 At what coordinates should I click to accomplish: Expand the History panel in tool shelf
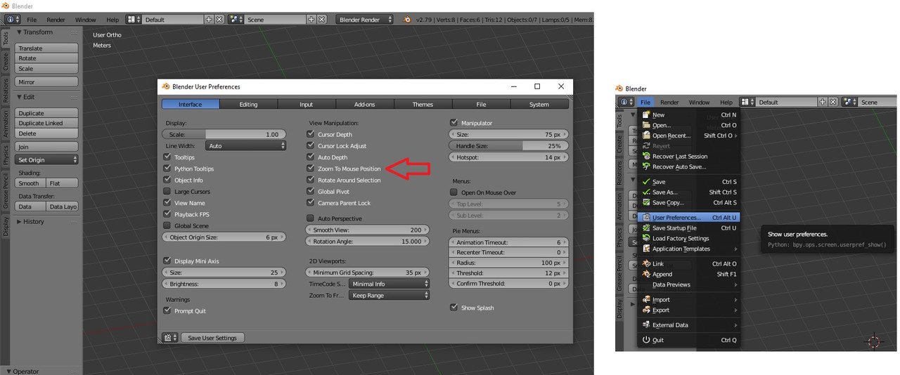(x=20, y=221)
